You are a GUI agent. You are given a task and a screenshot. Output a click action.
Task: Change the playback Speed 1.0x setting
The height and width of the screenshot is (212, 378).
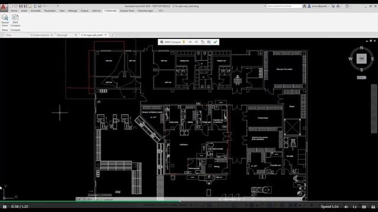330,207
